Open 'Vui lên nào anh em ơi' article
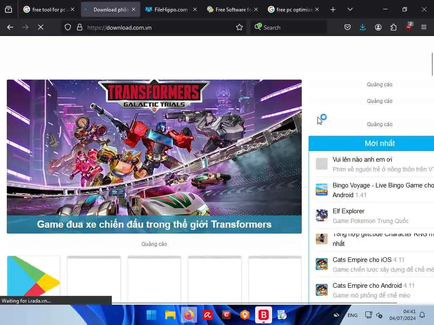 click(362, 160)
